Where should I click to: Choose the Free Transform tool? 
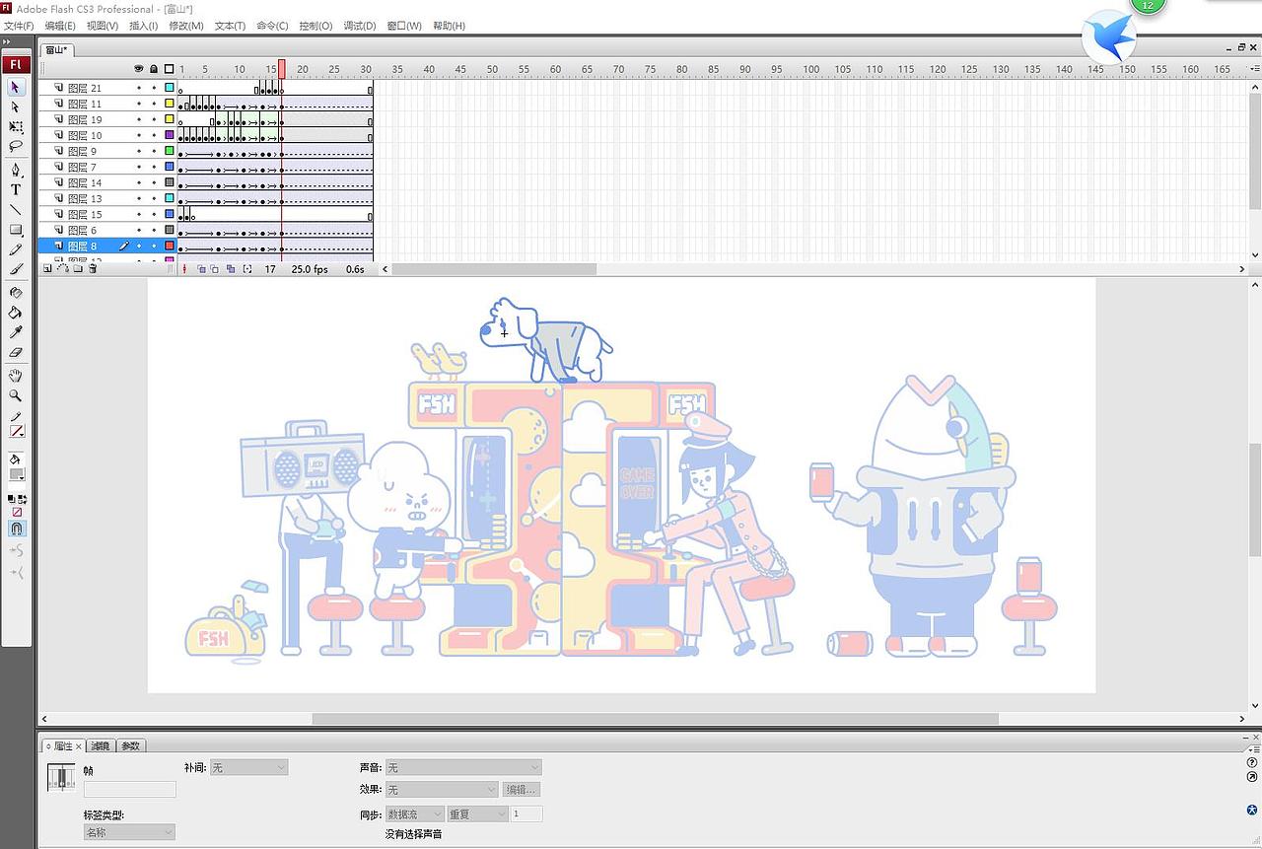pos(16,127)
